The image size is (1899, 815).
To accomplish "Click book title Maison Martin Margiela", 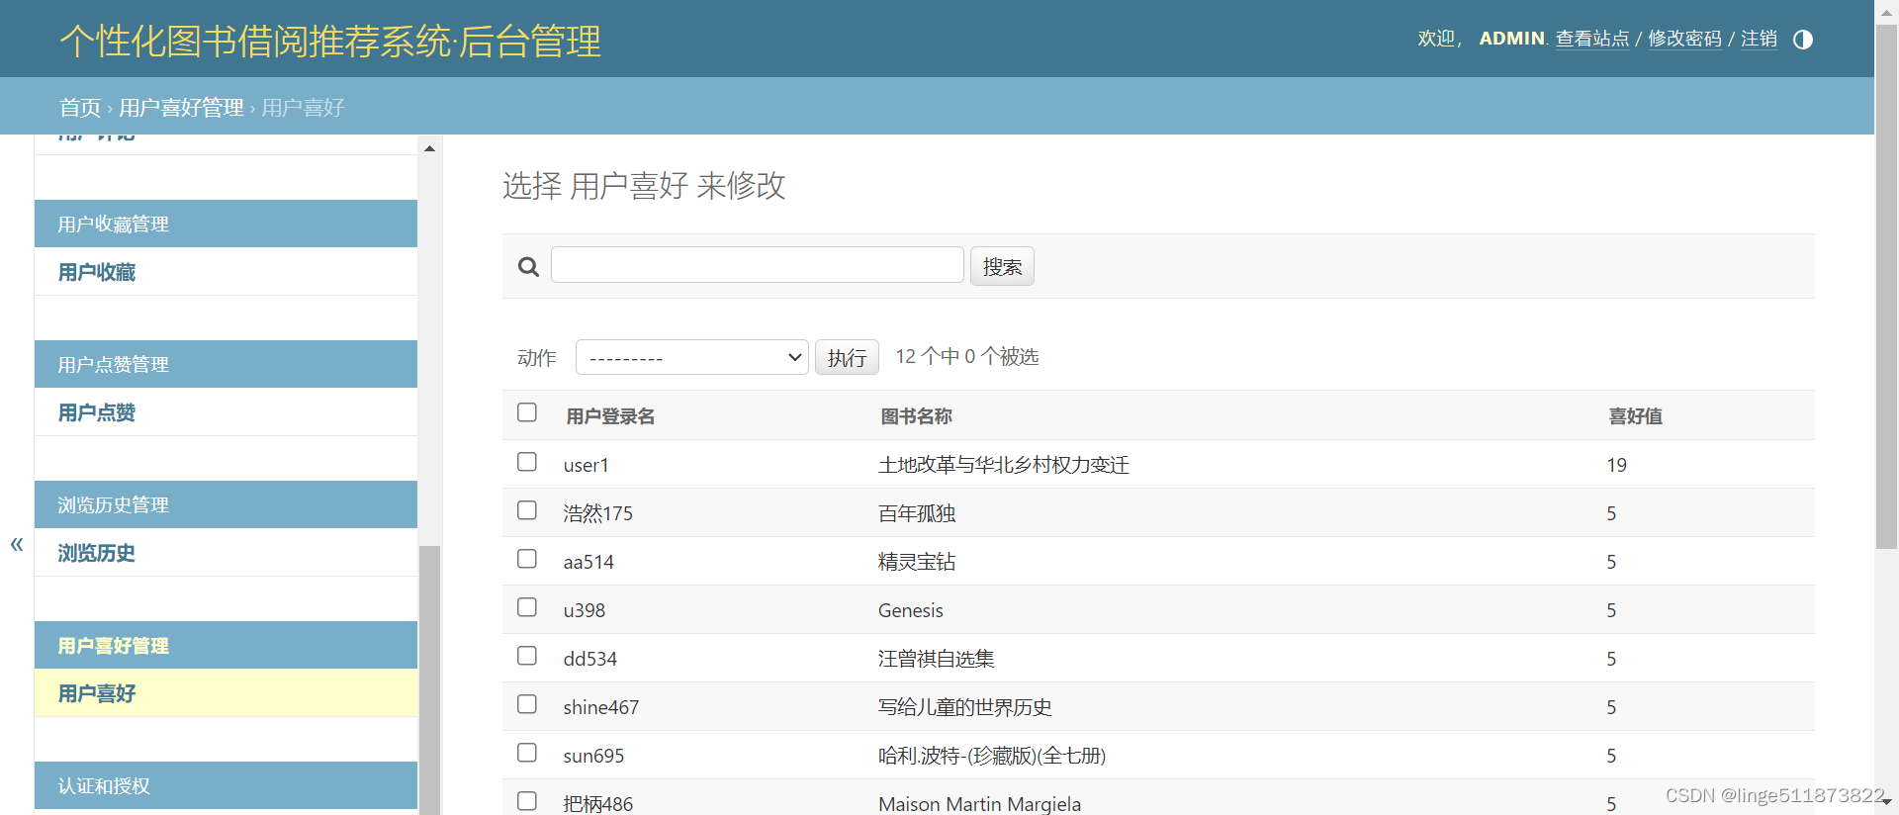I will [x=979, y=804].
